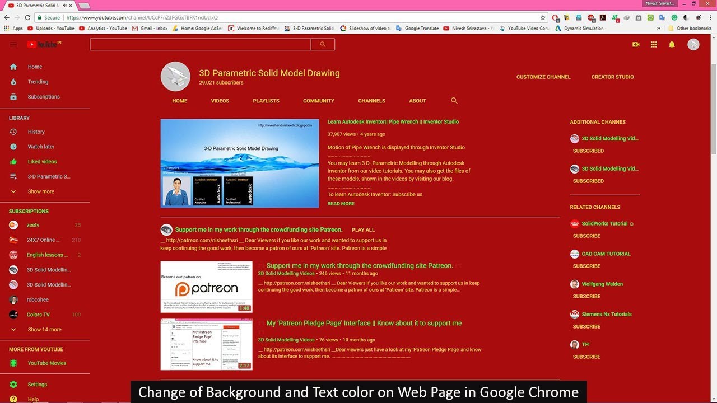This screenshot has height=403, width=717.
Task: Switch to the VIDEOS tab
Action: 220,101
